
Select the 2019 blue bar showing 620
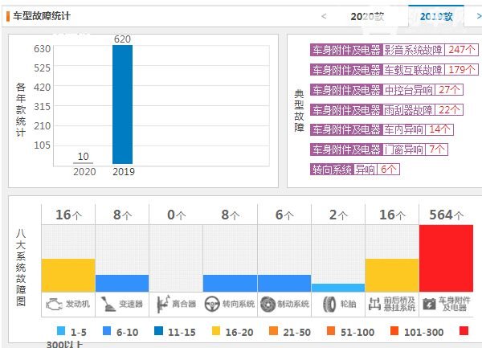[122, 104]
